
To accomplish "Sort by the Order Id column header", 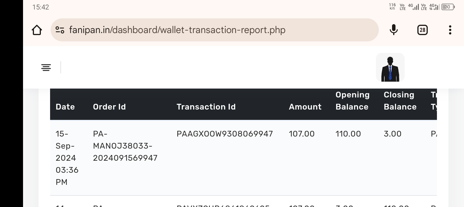I will pos(109,107).
